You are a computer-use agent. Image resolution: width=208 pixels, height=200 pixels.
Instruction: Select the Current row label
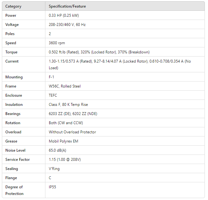pos(12,61)
